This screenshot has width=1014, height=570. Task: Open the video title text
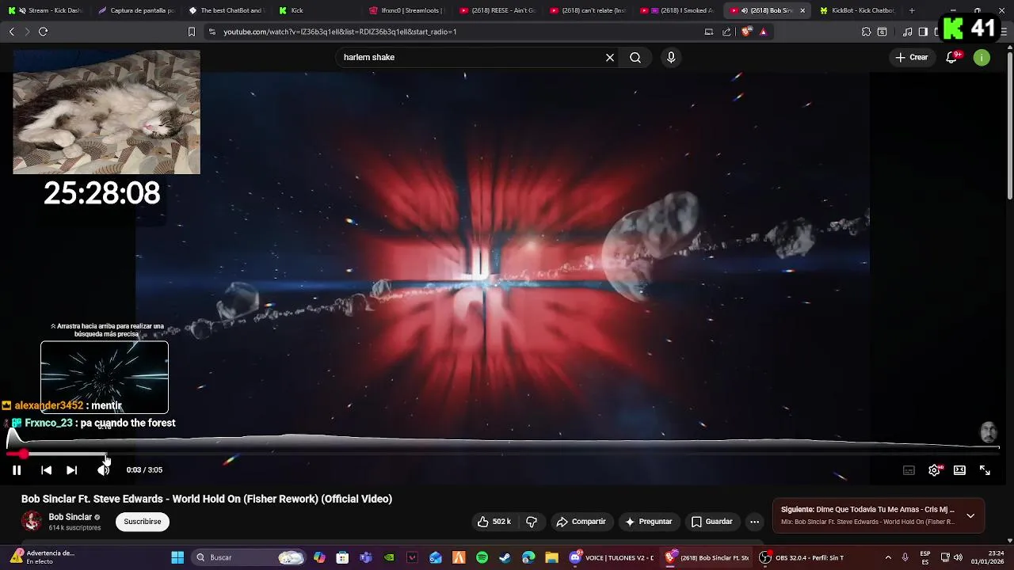tap(207, 499)
